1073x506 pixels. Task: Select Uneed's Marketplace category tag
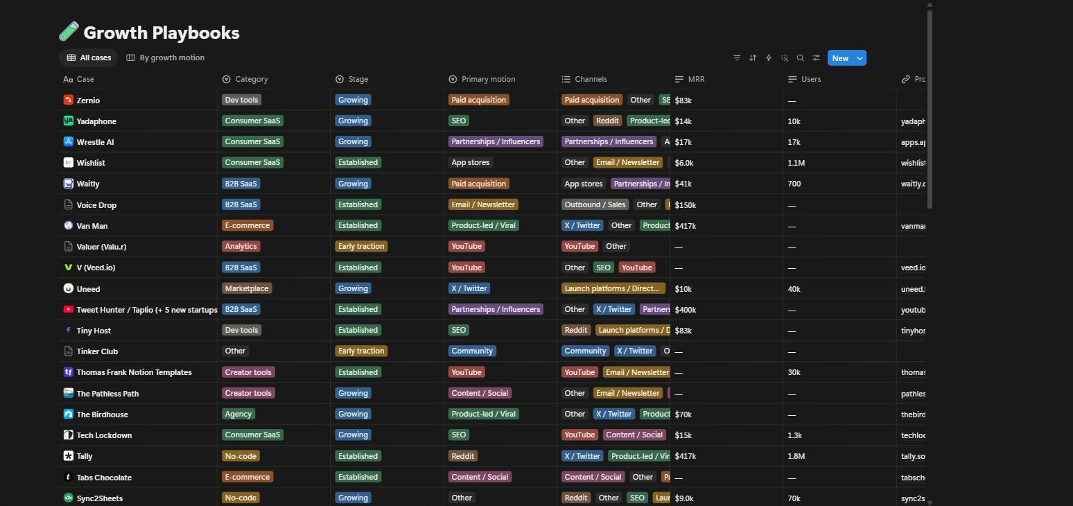pos(247,288)
